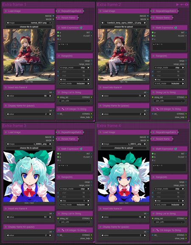191x245 pixels.
Task: Click the Math Expression snake icon in Extra frame 1
Action: [81, 28]
